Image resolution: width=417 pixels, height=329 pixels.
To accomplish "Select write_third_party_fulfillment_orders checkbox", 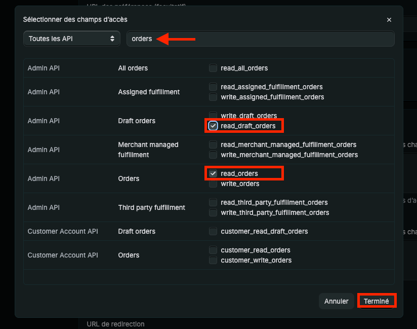I will point(213,212).
